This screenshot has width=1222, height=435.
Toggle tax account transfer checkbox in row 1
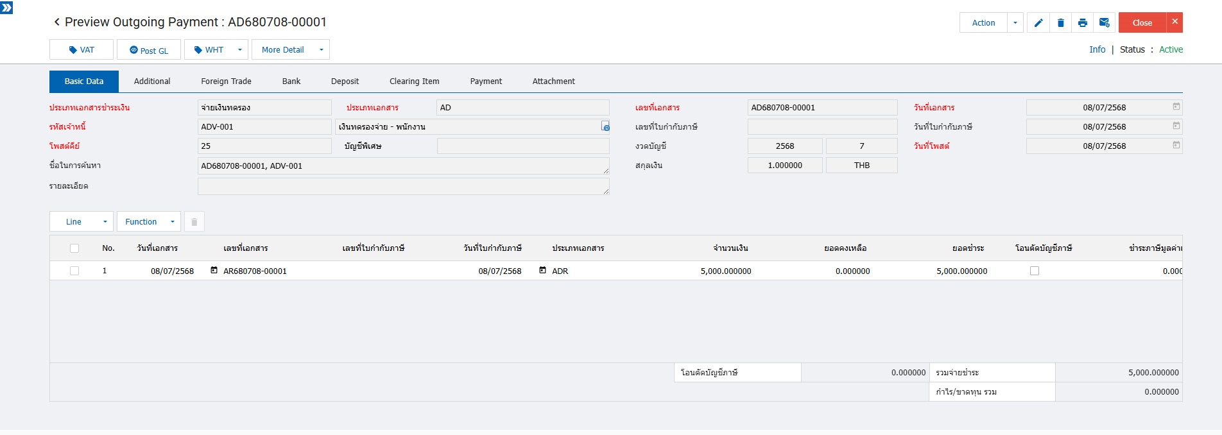click(1034, 271)
